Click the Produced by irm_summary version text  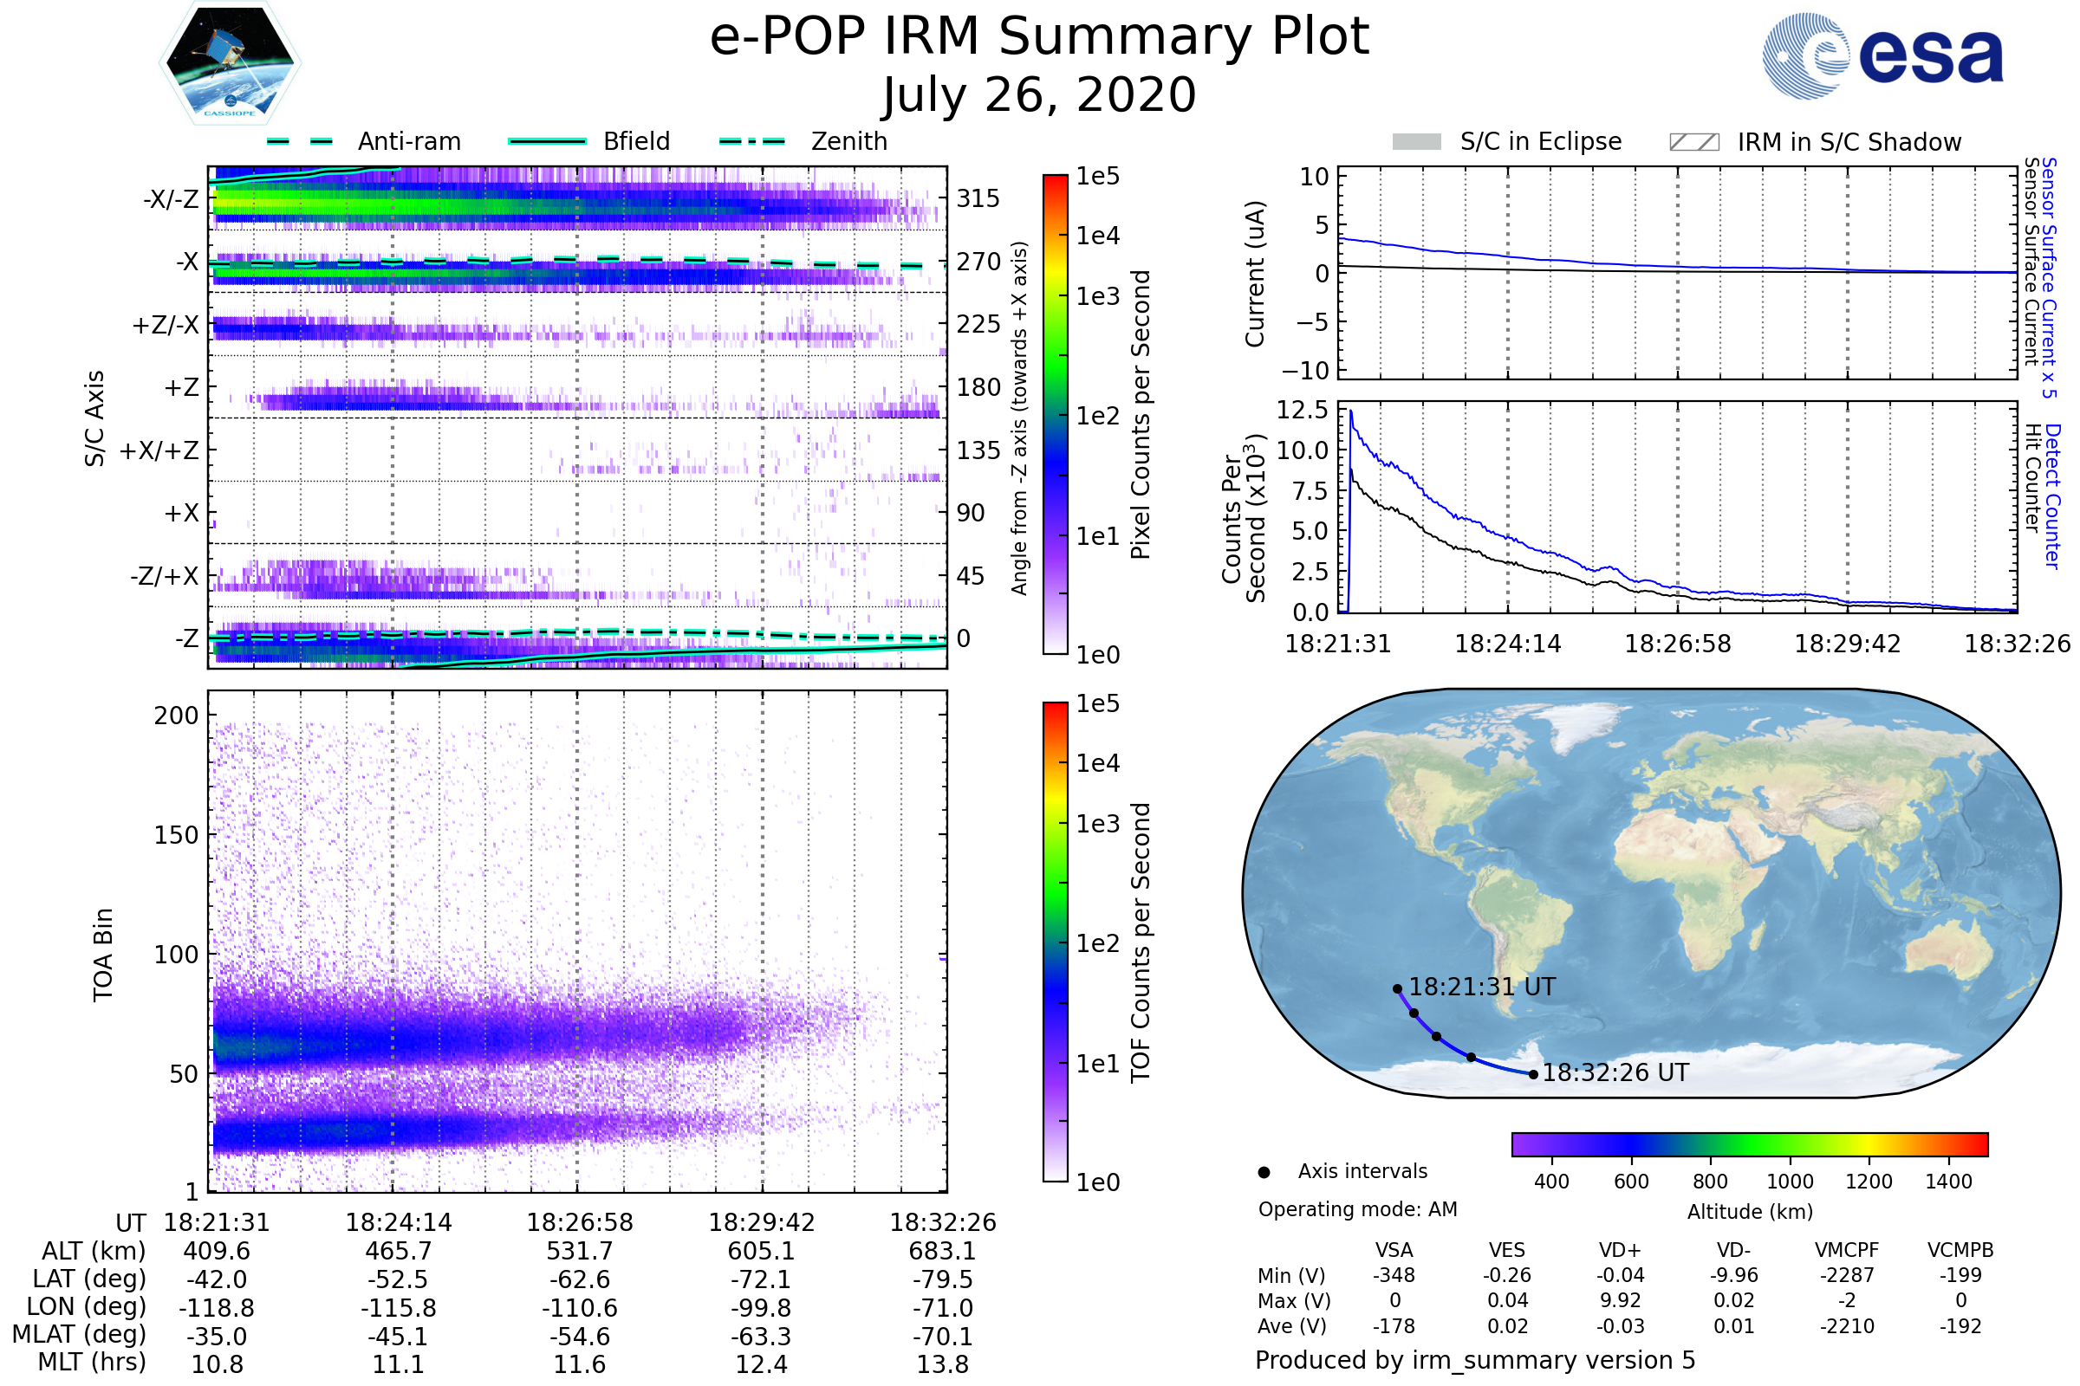1474,1360
